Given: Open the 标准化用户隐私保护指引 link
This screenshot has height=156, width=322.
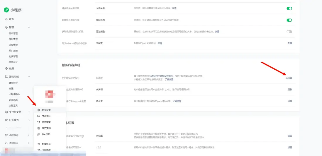Looking at the screenshot, I should [161, 76].
